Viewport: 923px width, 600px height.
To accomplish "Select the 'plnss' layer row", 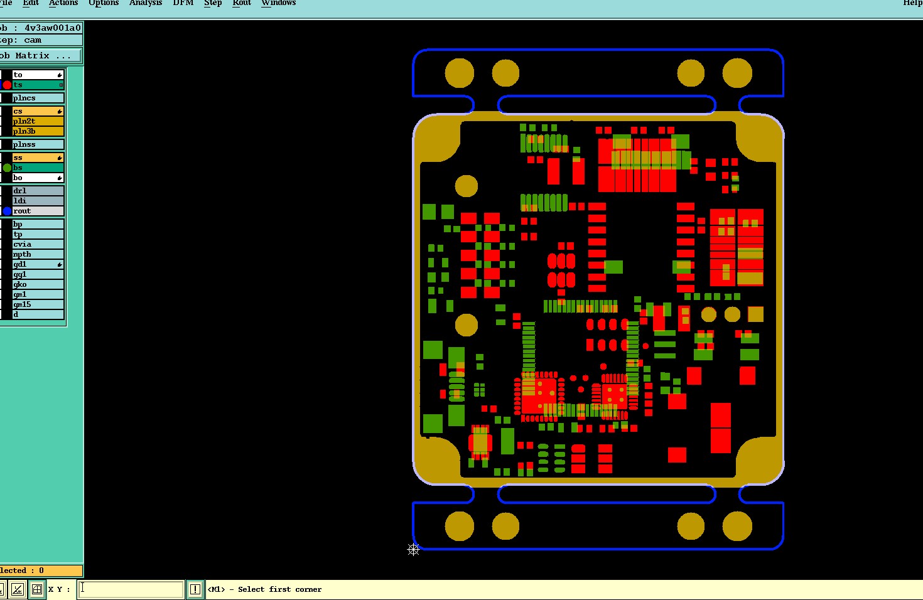I will 38,144.
